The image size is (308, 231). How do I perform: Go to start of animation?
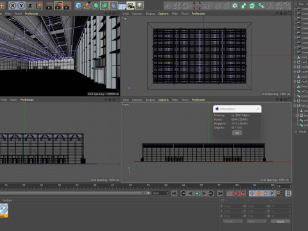coord(175,194)
